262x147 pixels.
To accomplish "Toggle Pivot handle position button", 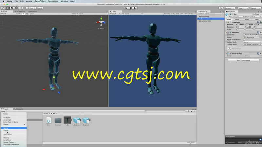I will (x=30, y=8).
